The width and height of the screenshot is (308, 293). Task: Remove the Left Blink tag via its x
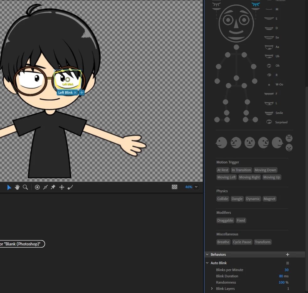[75, 93]
